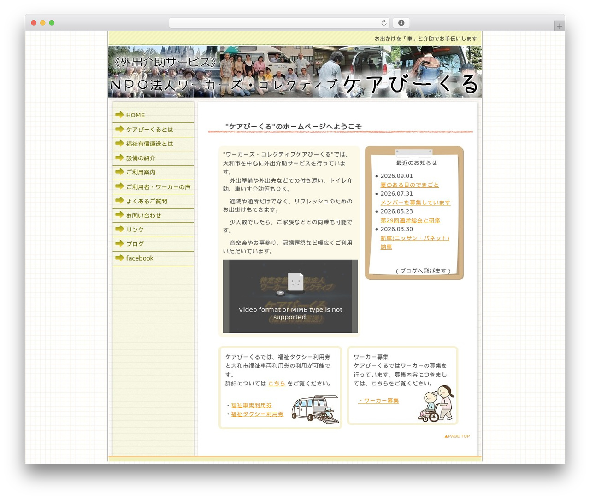590x499 pixels.
Task: Click the 2026.03.30 date entry
Action: pyautogui.click(x=396, y=229)
